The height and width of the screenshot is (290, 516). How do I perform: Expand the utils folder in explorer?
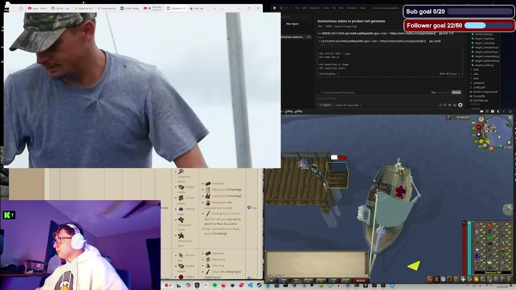(476, 74)
